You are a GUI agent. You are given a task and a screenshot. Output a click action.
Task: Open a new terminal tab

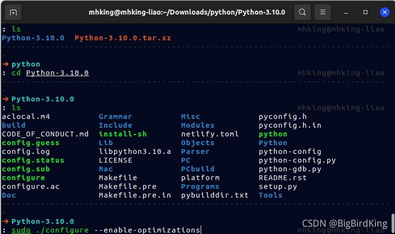coord(13,12)
